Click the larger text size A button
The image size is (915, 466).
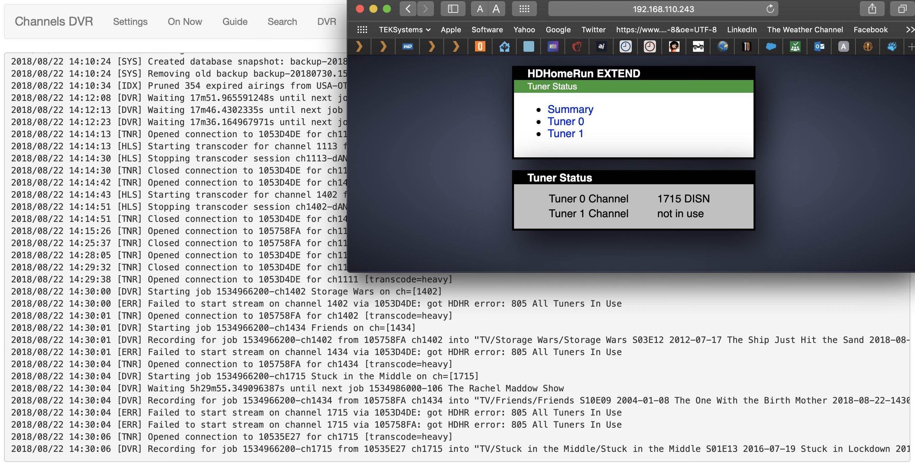click(x=496, y=9)
